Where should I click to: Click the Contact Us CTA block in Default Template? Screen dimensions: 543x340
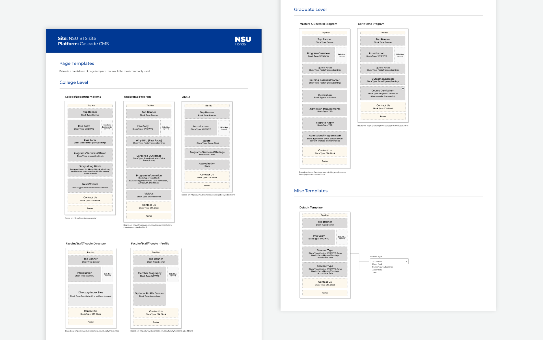tap(325, 283)
